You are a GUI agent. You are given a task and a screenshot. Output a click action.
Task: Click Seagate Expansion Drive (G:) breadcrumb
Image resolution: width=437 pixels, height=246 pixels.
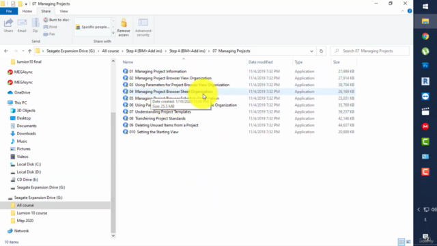click(x=70, y=51)
